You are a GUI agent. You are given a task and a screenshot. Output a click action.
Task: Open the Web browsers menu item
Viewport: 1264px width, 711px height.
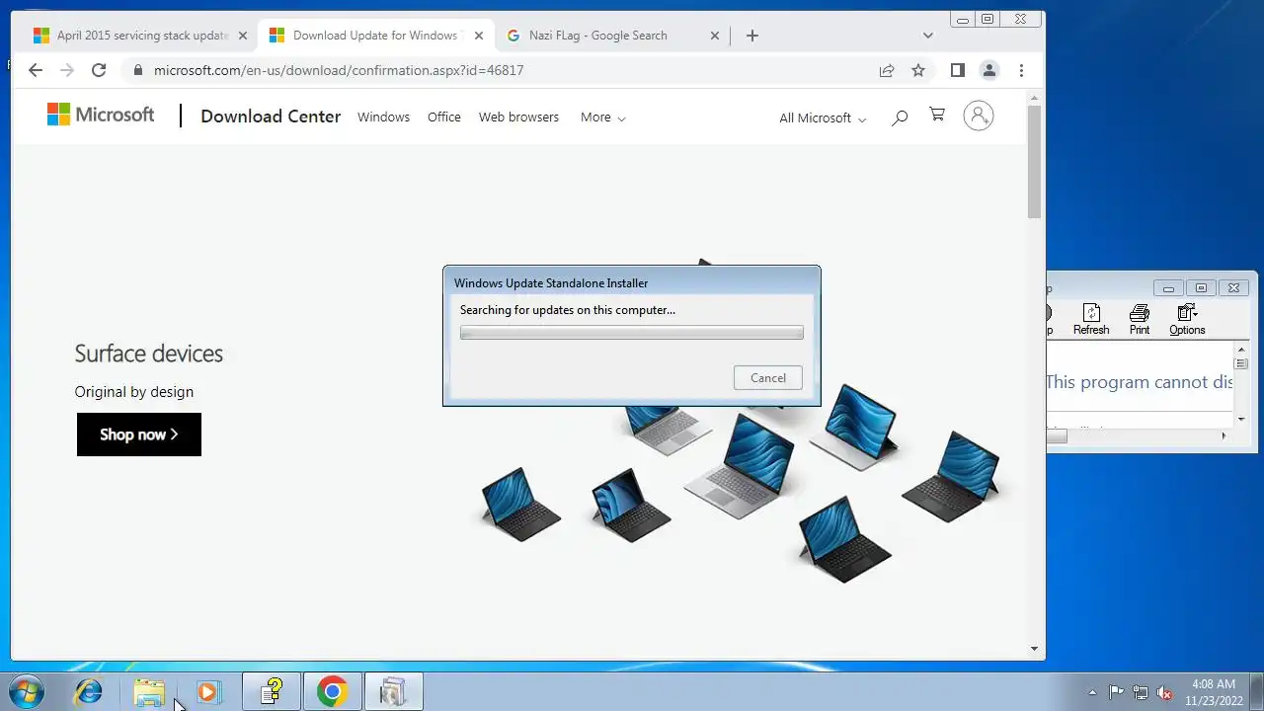(x=518, y=117)
